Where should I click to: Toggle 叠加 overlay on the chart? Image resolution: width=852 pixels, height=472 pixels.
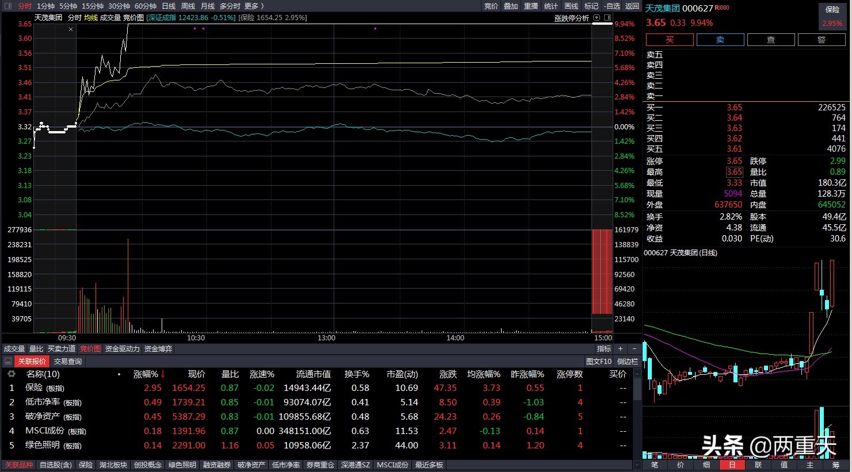click(x=511, y=6)
